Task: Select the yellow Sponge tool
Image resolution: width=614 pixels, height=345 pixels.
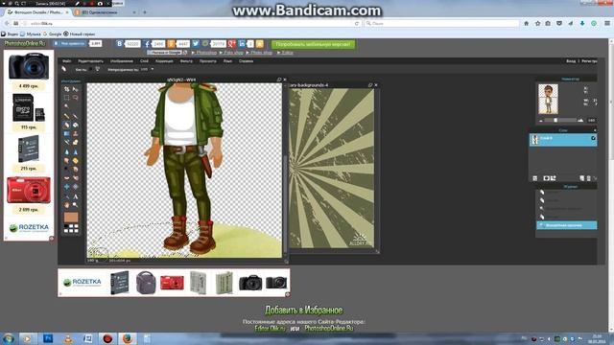Action: (x=75, y=160)
